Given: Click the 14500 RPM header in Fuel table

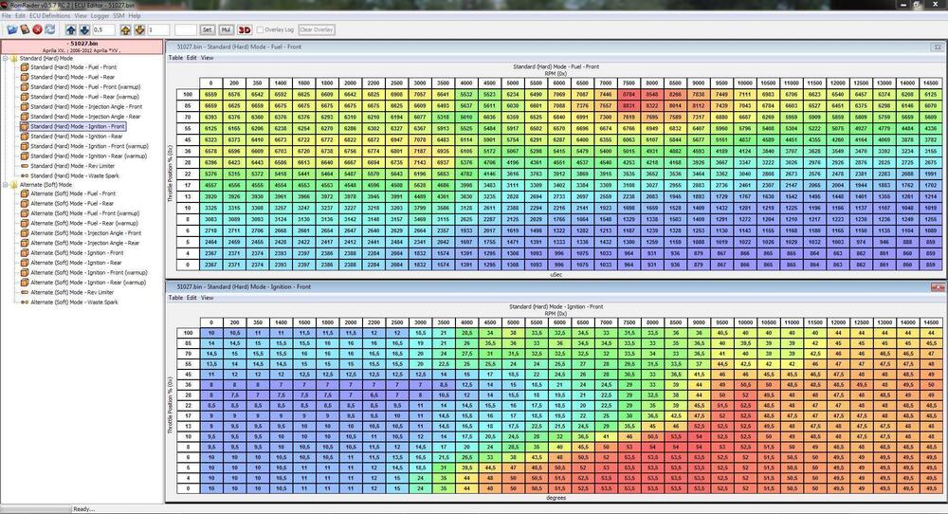Looking at the screenshot, I should pos(931,83).
